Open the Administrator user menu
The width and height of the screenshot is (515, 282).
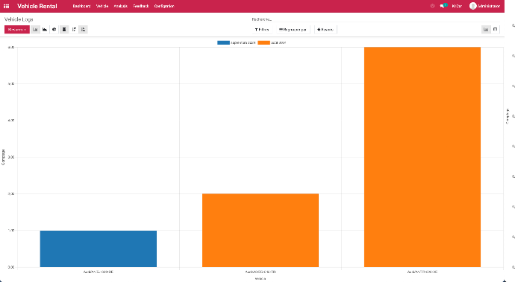[x=485, y=6]
